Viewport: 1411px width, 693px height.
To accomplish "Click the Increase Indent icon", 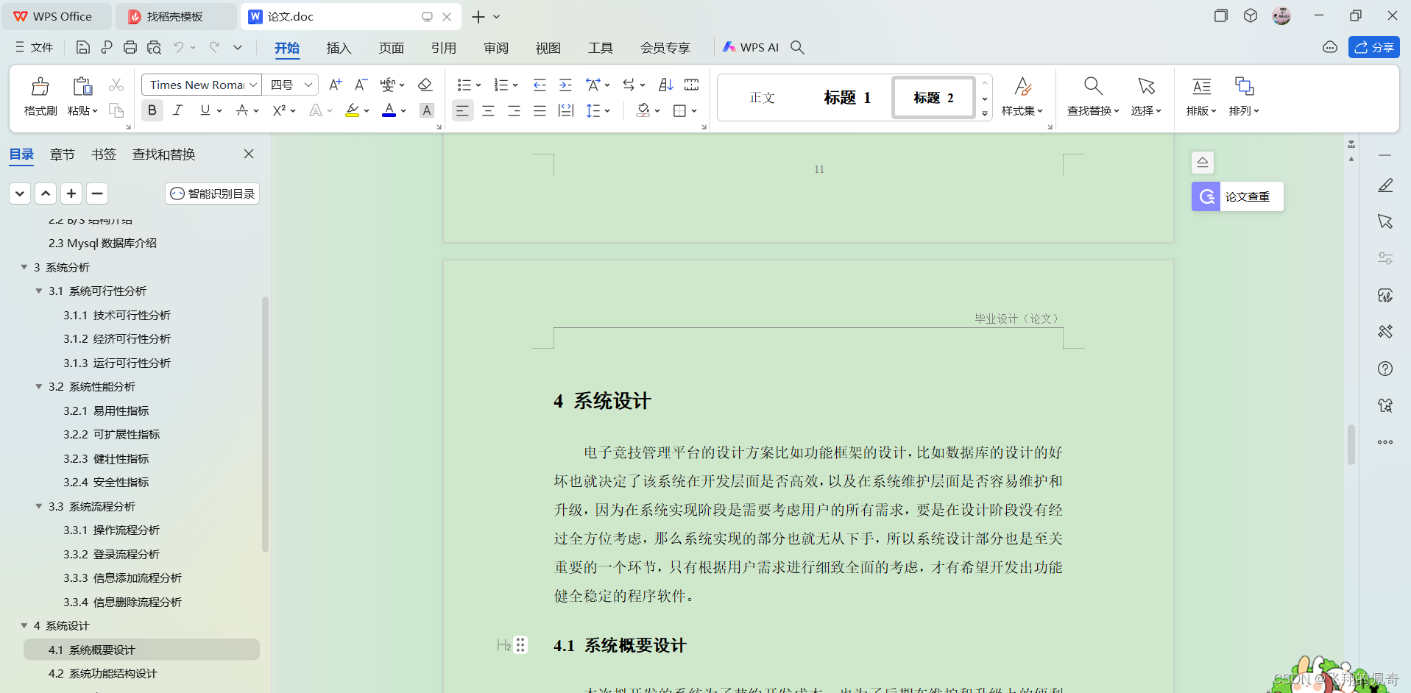I will click(x=565, y=85).
